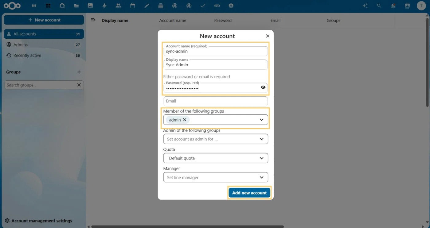Viewport: 430px width, 228px height.
Task: Click the All accounts count badge 31
Action: [78, 34]
